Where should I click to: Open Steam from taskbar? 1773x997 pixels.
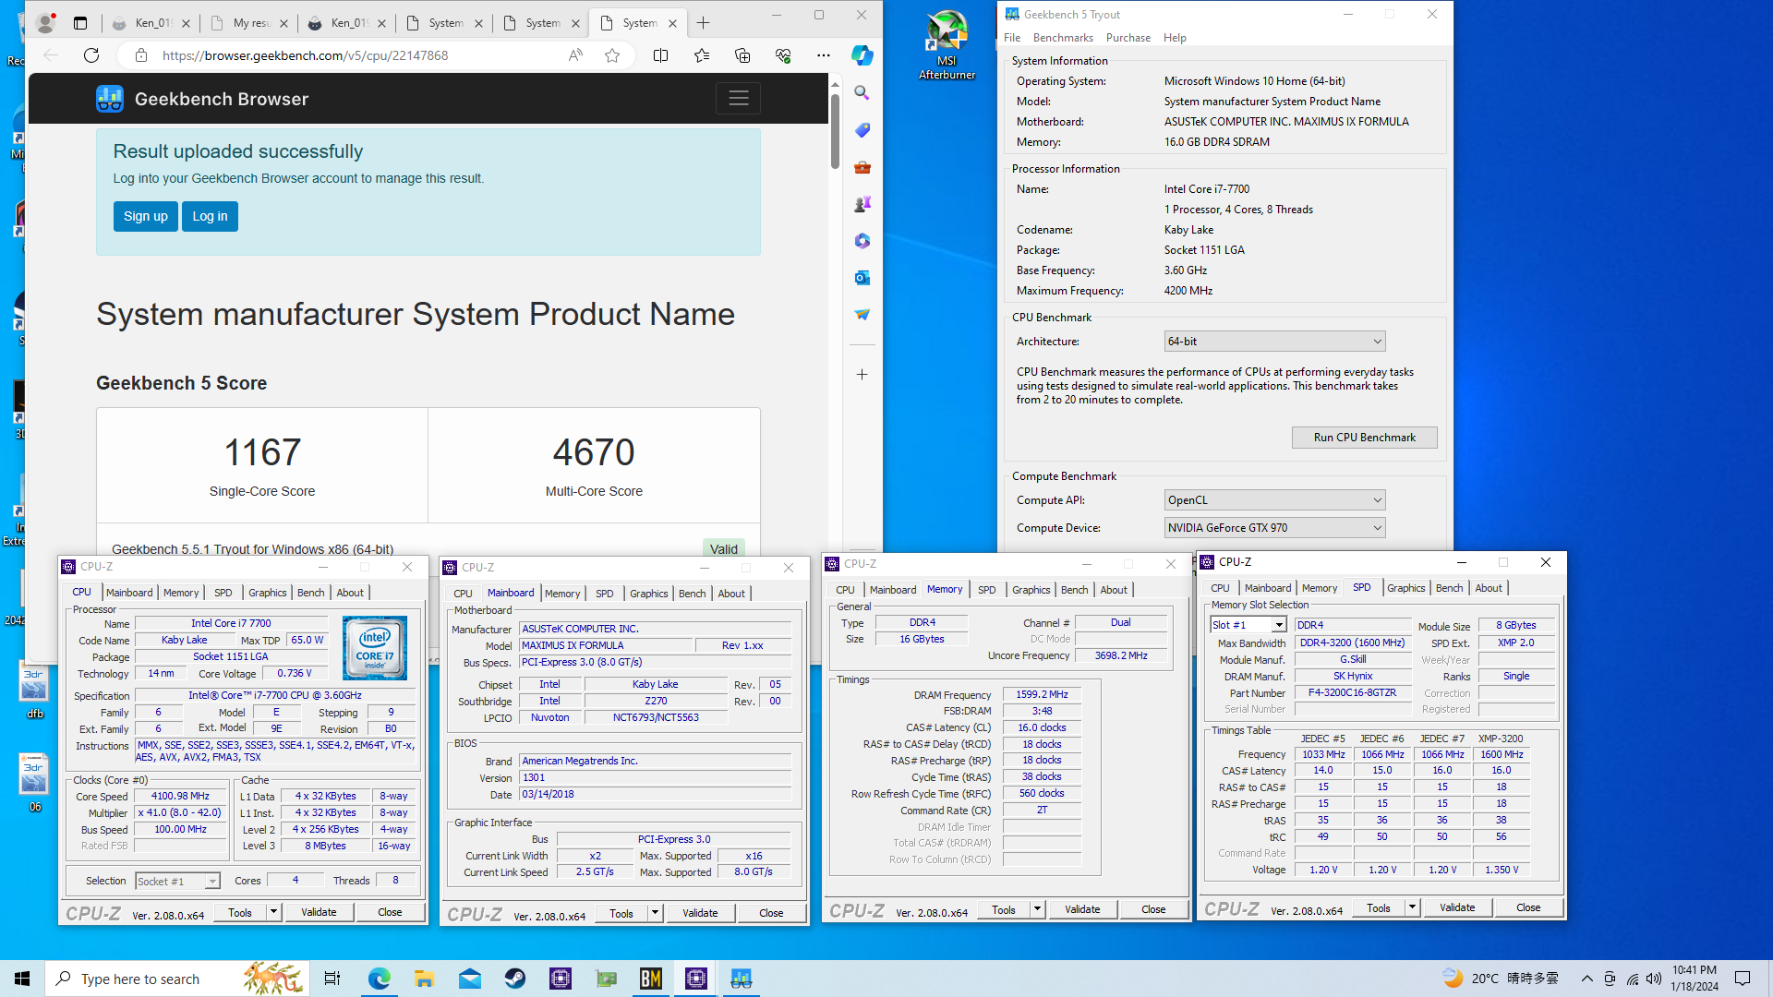tap(514, 979)
